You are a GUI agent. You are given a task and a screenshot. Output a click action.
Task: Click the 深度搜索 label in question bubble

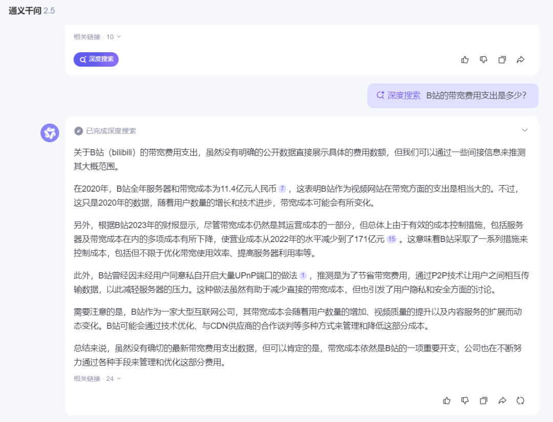click(x=404, y=95)
